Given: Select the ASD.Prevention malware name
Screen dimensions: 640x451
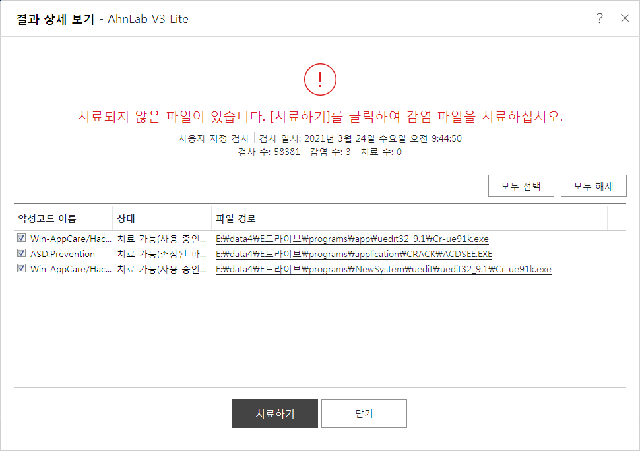Looking at the screenshot, I should click(x=63, y=254).
